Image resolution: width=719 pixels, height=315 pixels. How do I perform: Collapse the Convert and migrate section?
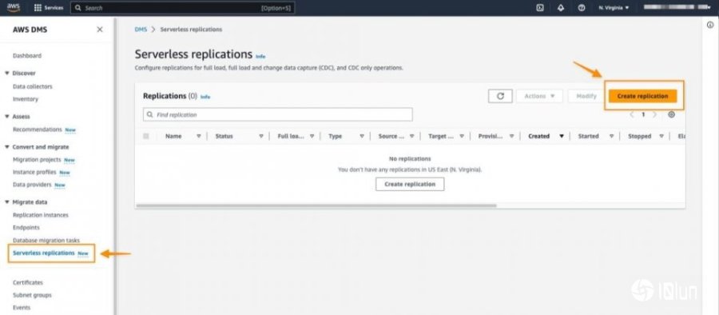(x=7, y=147)
